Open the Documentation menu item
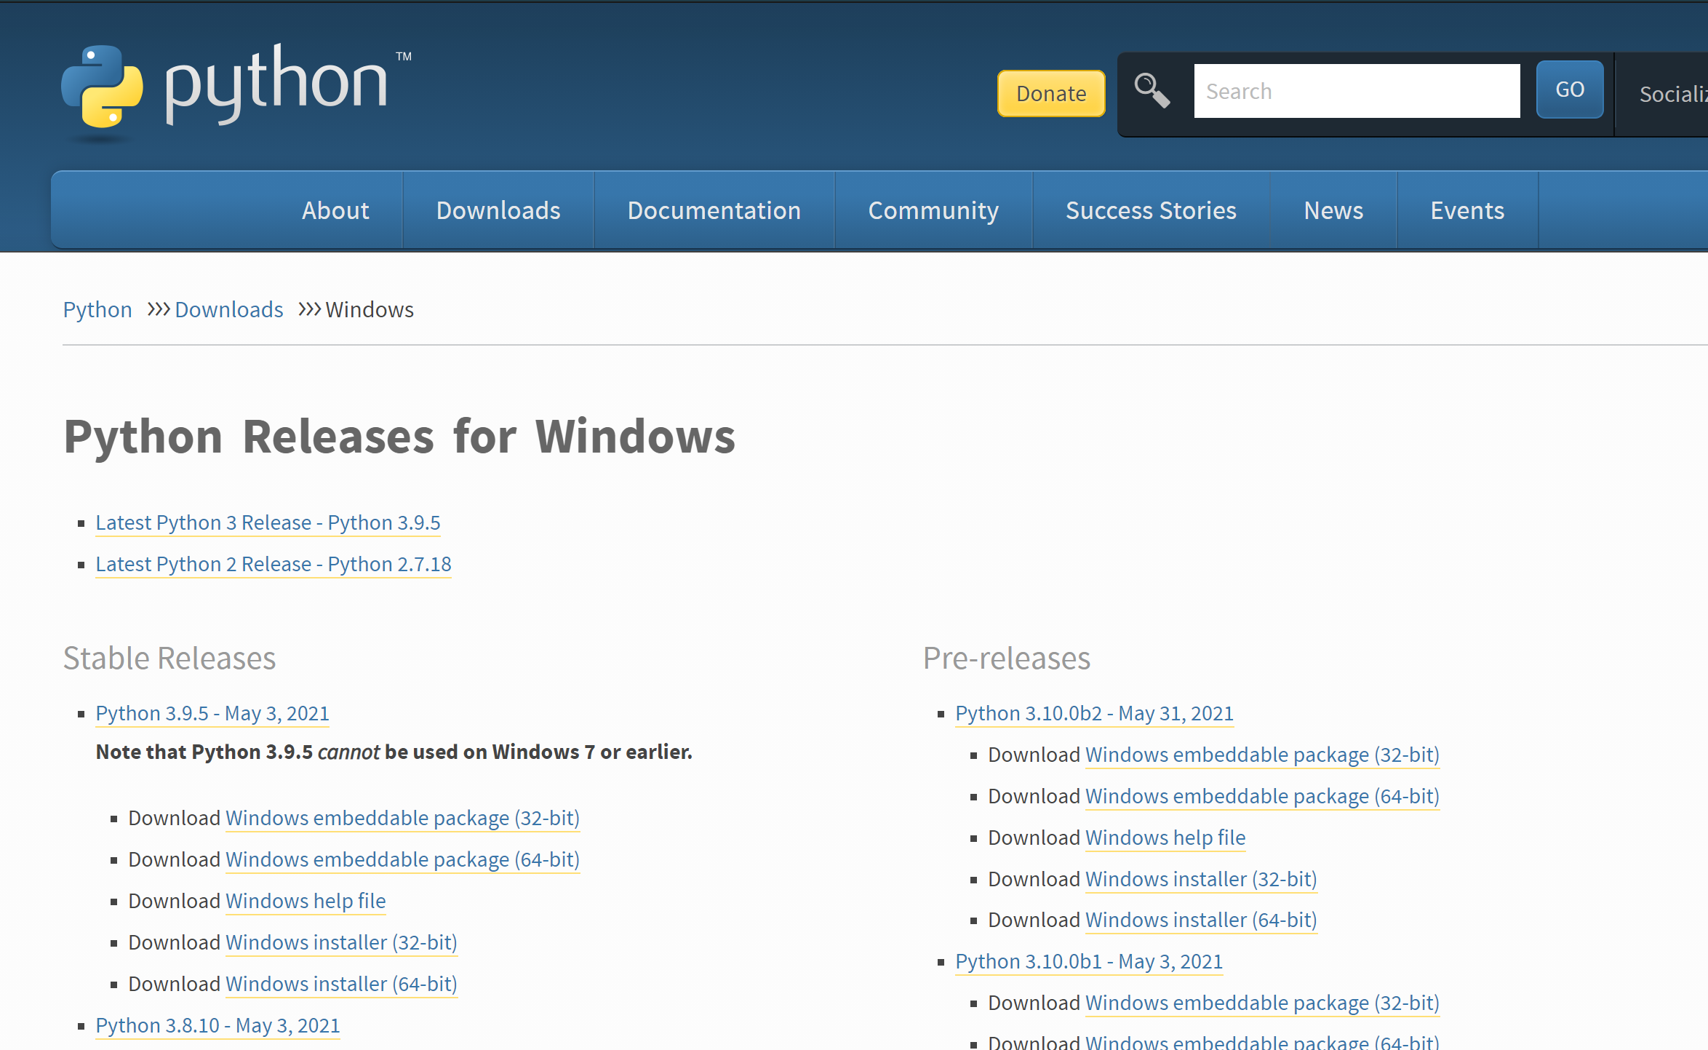The height and width of the screenshot is (1050, 1708). click(x=714, y=210)
